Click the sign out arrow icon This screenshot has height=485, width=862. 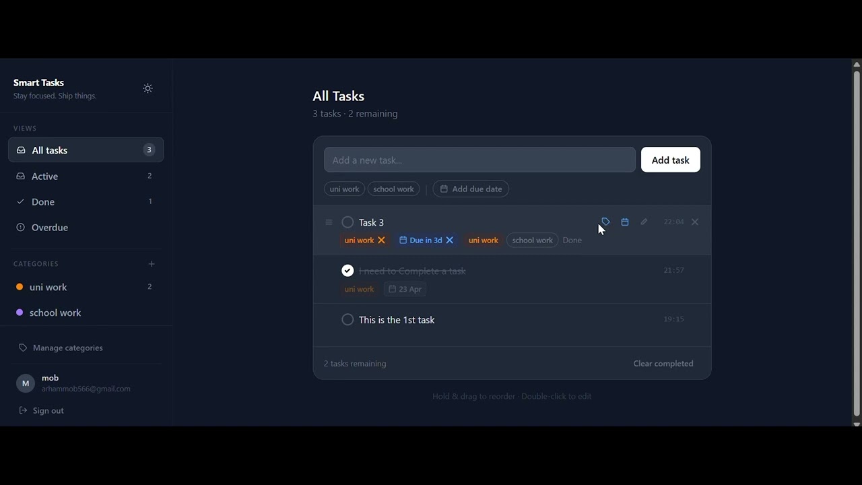23,410
